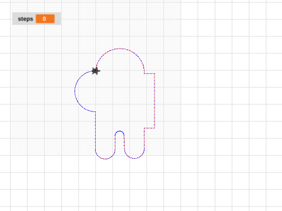Click the 'steps' variable label text
The image size is (282, 211).
pyautogui.click(x=25, y=19)
